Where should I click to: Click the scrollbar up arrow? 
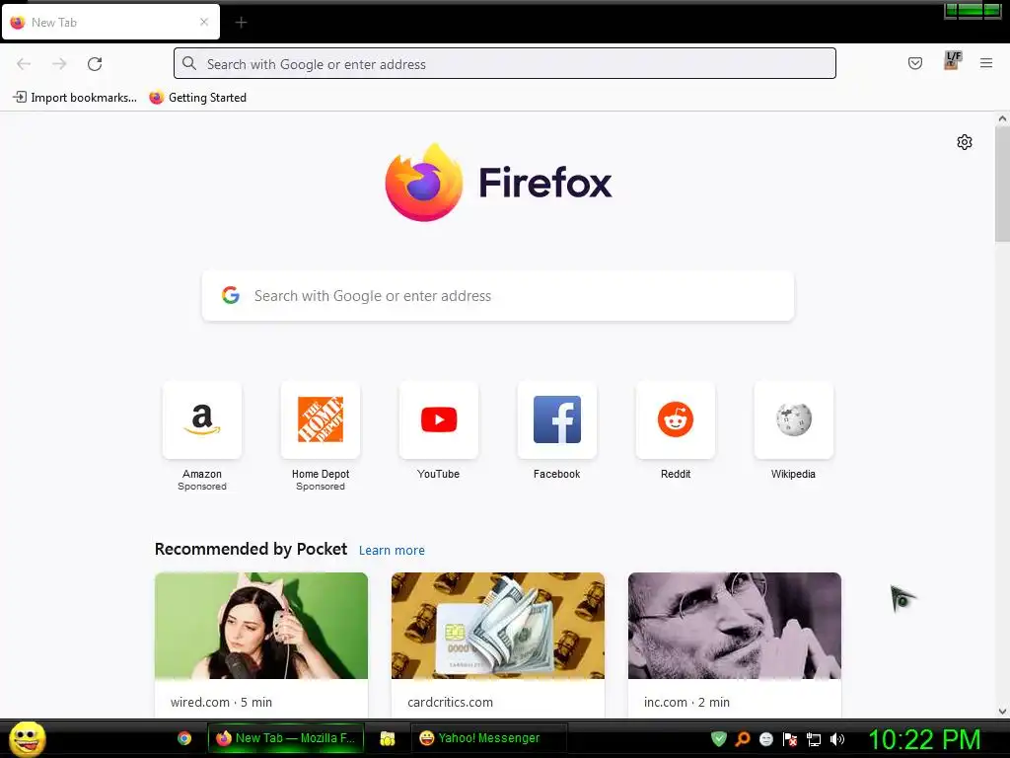click(x=1002, y=118)
